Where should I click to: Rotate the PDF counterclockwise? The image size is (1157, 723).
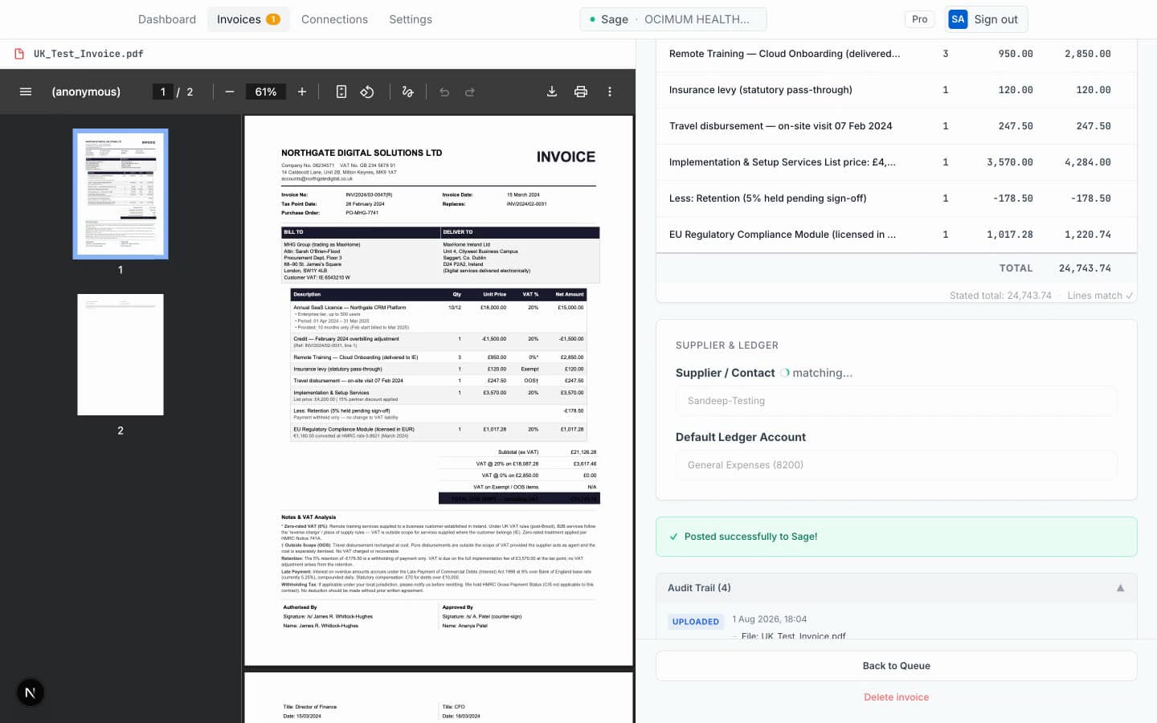pyautogui.click(x=367, y=92)
